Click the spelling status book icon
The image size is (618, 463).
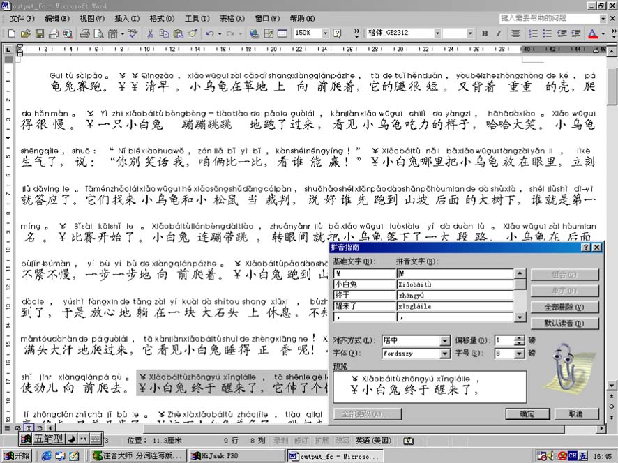(408, 441)
